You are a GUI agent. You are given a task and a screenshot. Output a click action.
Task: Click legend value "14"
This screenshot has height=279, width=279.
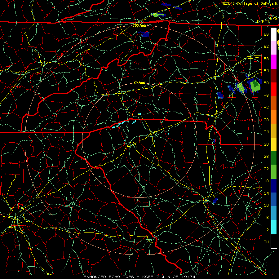(x=266, y=193)
